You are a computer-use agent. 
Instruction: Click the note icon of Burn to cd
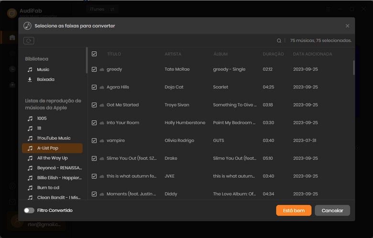[x=30, y=188]
